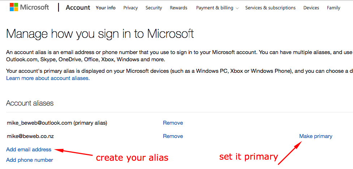
Task: Remove the mike_beweb@outlook.com alias
Action: [x=173, y=123]
